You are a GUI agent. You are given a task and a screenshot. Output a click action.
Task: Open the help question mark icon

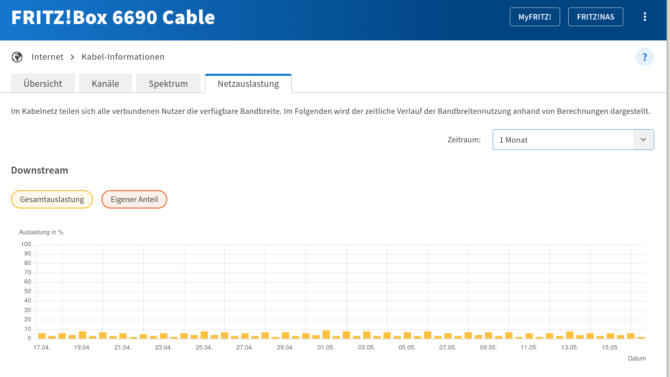[x=645, y=57]
